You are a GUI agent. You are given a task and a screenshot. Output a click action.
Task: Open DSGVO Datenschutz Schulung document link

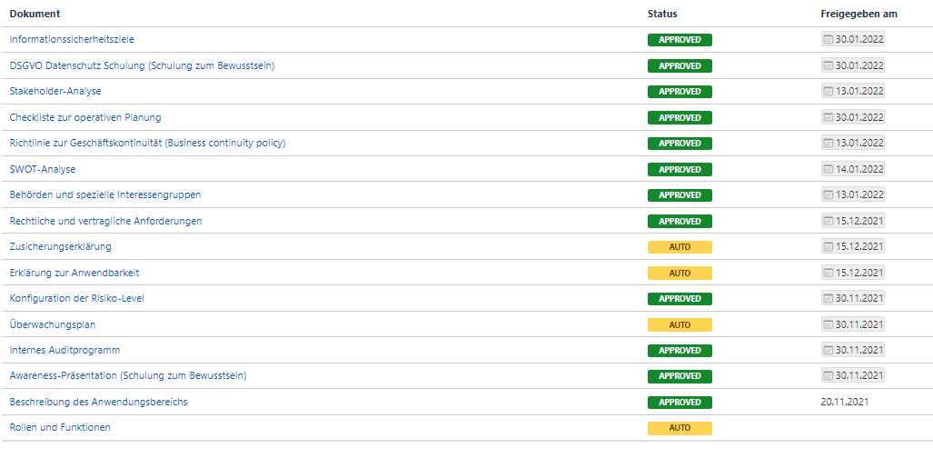pos(142,65)
